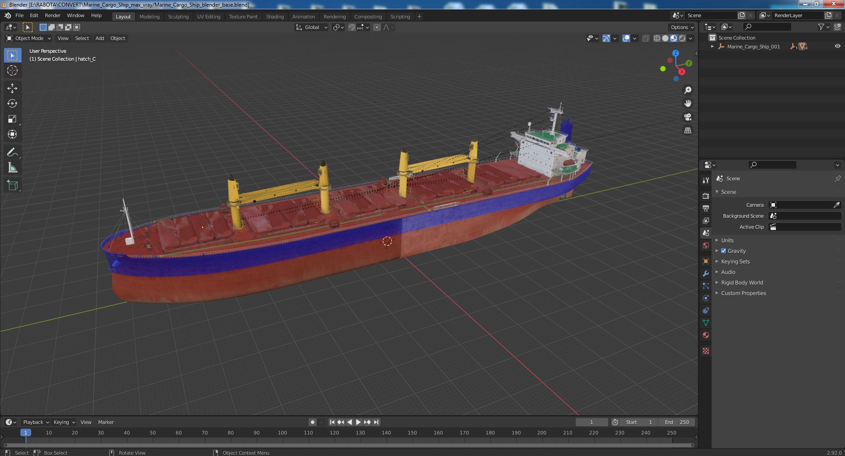The height and width of the screenshot is (456, 845).
Task: Activate the Cursor tool
Action: point(12,70)
